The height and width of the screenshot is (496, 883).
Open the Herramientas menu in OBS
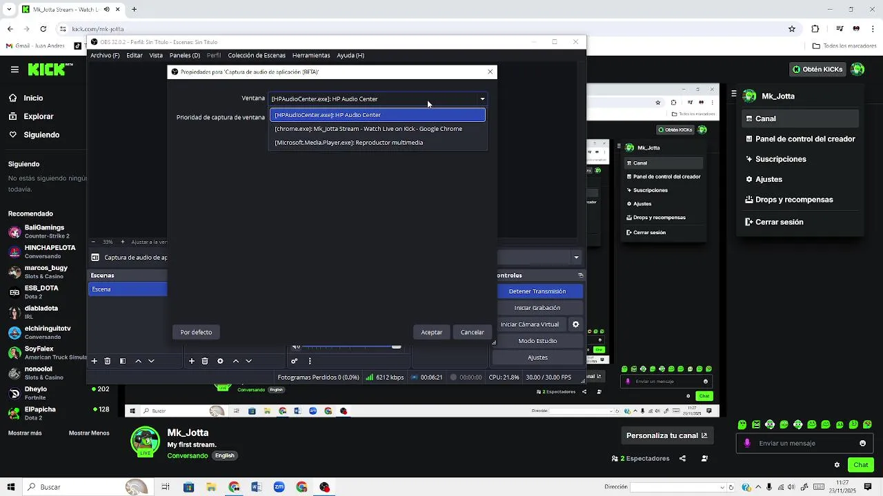pos(311,55)
